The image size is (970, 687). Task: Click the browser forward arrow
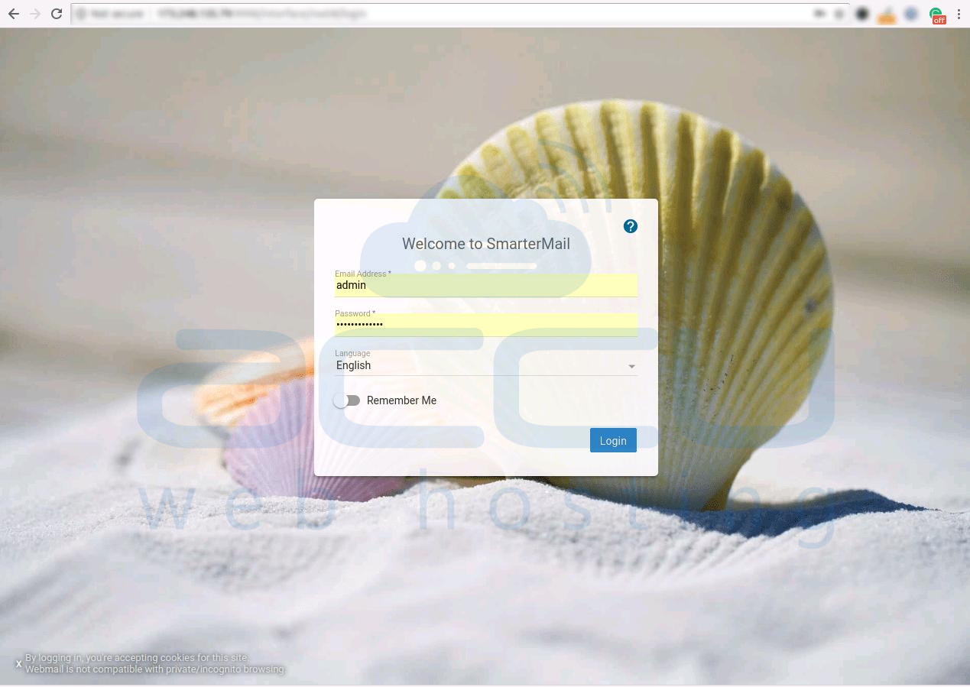pyautogui.click(x=34, y=14)
